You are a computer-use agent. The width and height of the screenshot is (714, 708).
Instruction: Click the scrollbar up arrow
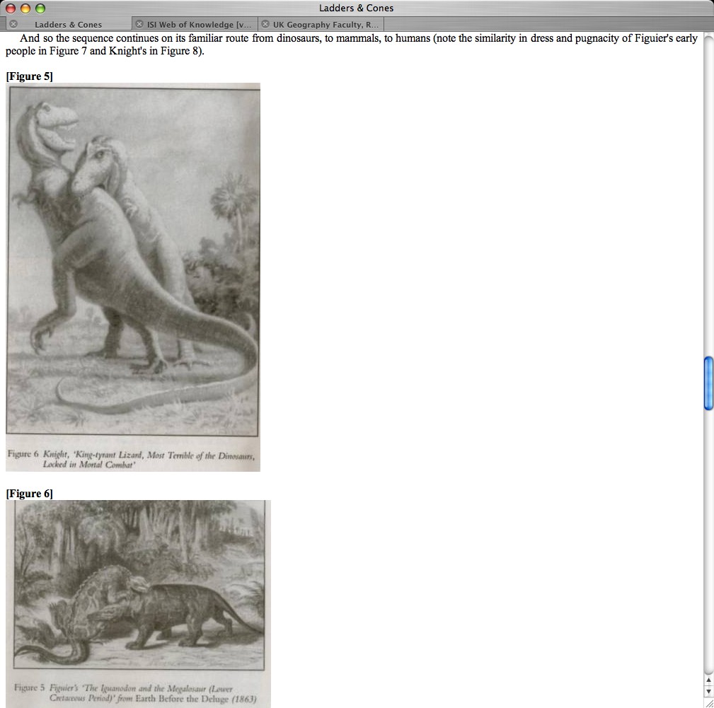click(708, 680)
